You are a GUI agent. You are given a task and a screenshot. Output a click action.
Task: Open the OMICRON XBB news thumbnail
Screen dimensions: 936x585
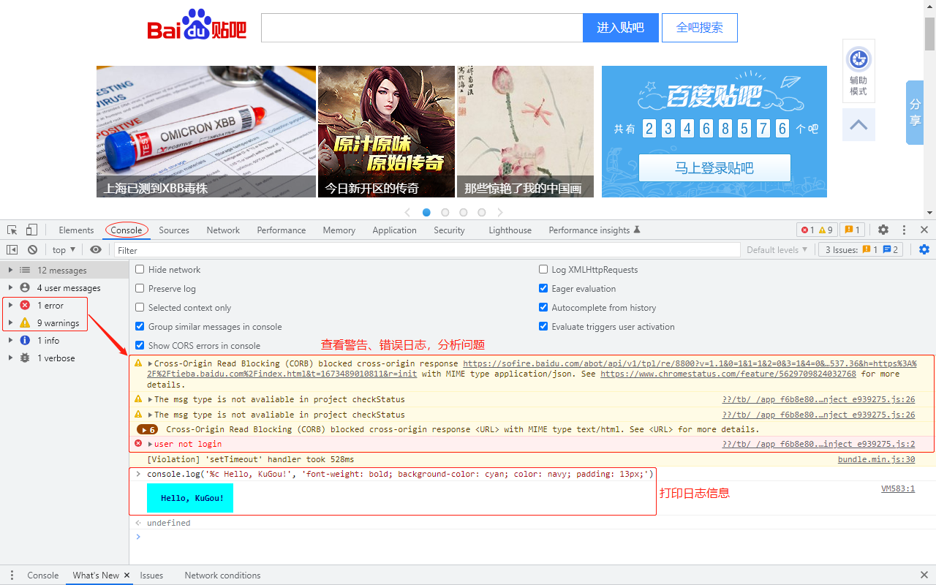click(x=206, y=132)
